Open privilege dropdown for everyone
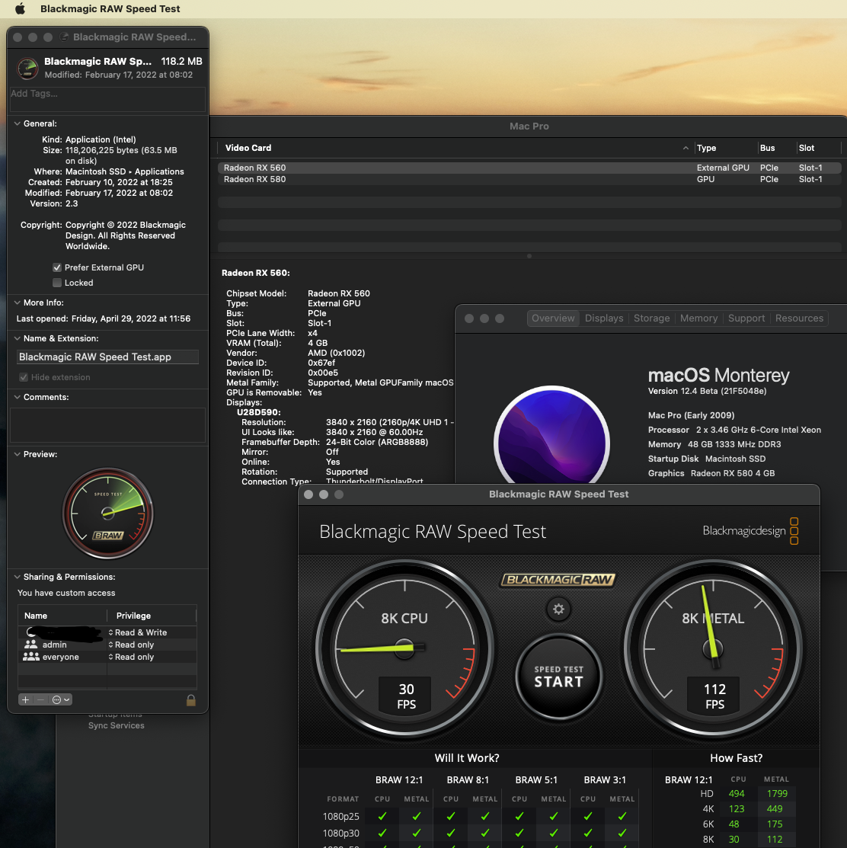The width and height of the screenshot is (847, 848). point(131,657)
